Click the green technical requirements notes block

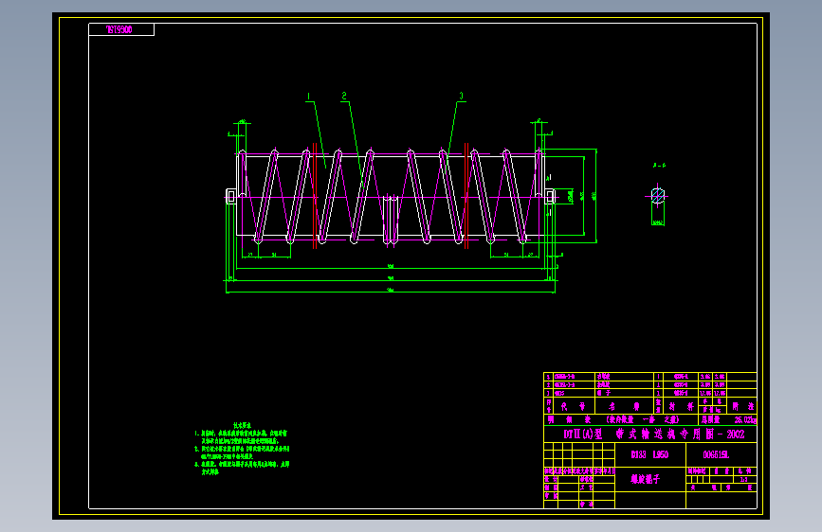(x=242, y=449)
